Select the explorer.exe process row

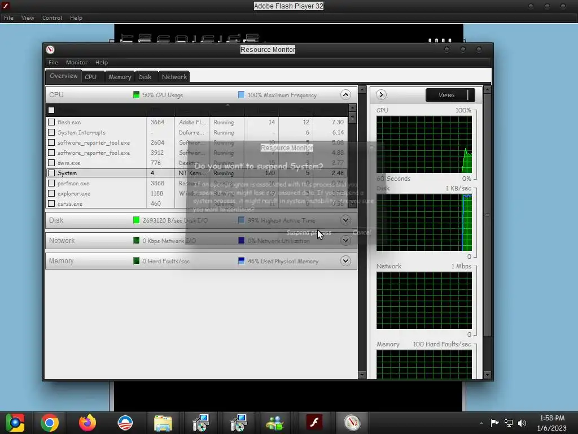[x=197, y=193]
